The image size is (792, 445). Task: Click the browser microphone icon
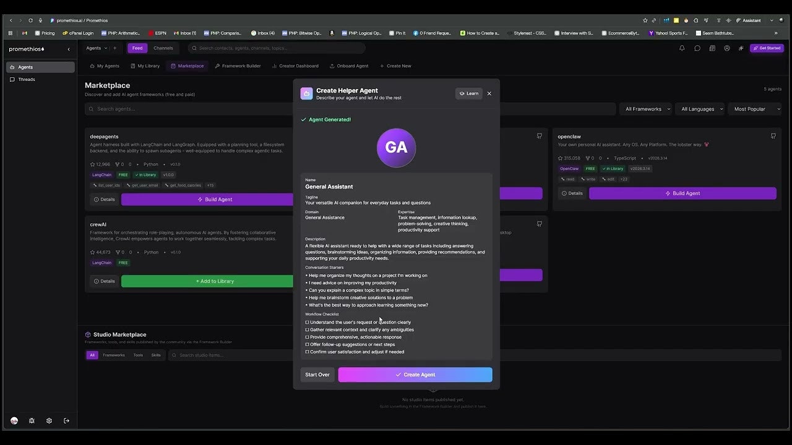click(40, 20)
